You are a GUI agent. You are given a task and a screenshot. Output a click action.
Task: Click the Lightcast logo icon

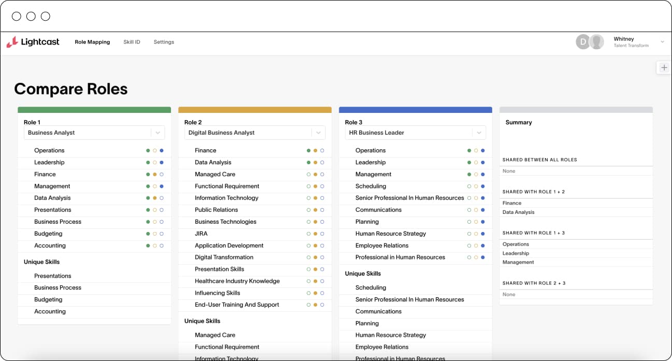[12, 42]
